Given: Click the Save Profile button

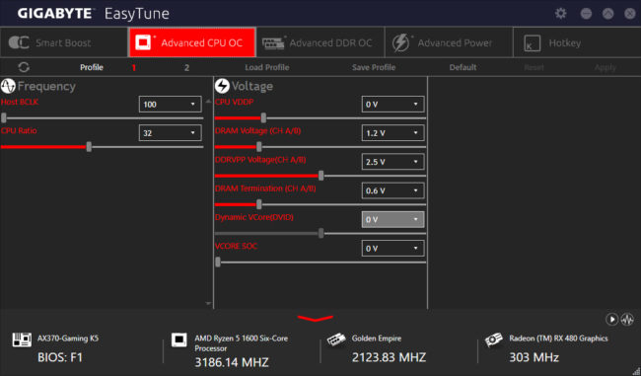Looking at the screenshot, I should pos(374,67).
